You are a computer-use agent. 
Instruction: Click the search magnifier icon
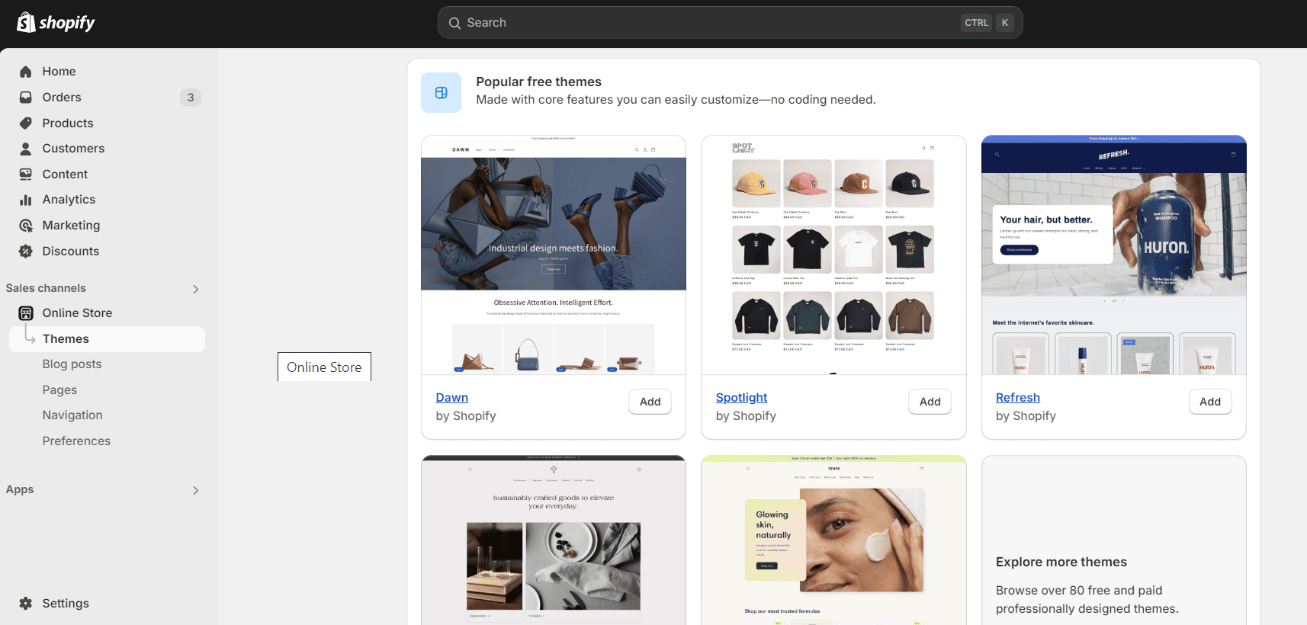(x=454, y=23)
